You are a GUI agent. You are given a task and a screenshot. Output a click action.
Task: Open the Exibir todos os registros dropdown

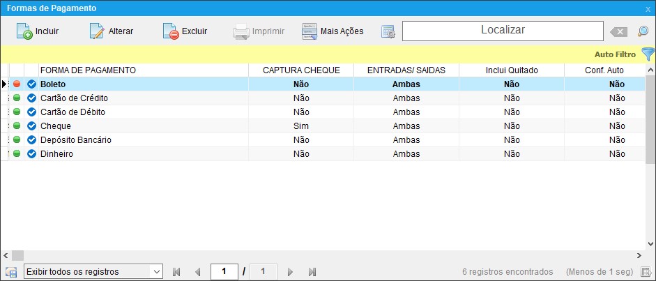93,271
